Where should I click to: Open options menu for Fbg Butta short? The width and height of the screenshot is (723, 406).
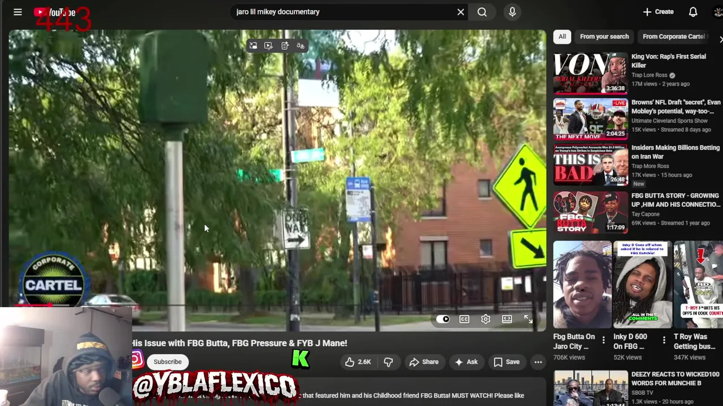coord(604,340)
